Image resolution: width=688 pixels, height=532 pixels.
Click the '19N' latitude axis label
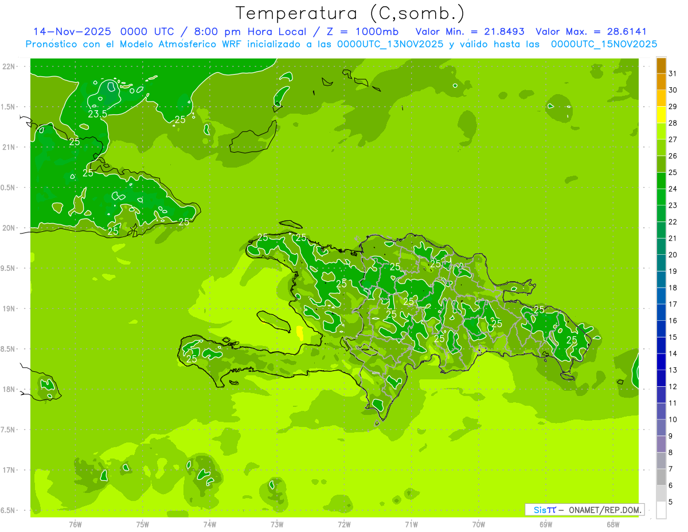click(9, 309)
